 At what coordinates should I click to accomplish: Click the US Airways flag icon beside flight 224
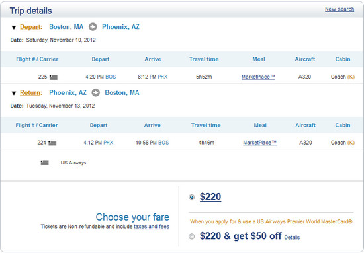click(x=52, y=143)
